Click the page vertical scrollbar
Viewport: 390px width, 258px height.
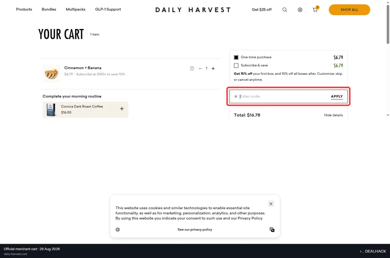click(x=388, y=25)
